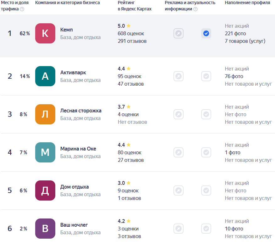Open the company name 'Марина на Оке'
The width and height of the screenshot is (275, 244).
78,149
